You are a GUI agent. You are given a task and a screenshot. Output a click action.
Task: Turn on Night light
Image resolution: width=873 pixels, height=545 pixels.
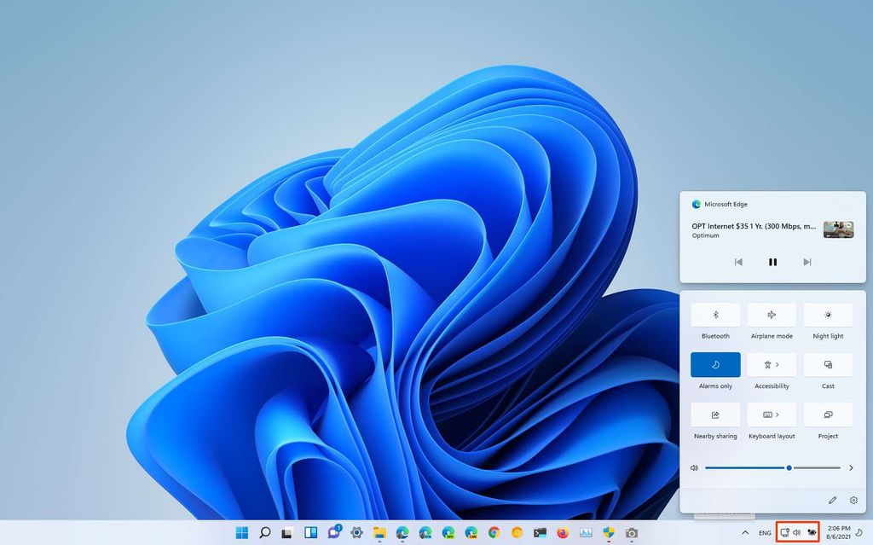click(x=828, y=314)
